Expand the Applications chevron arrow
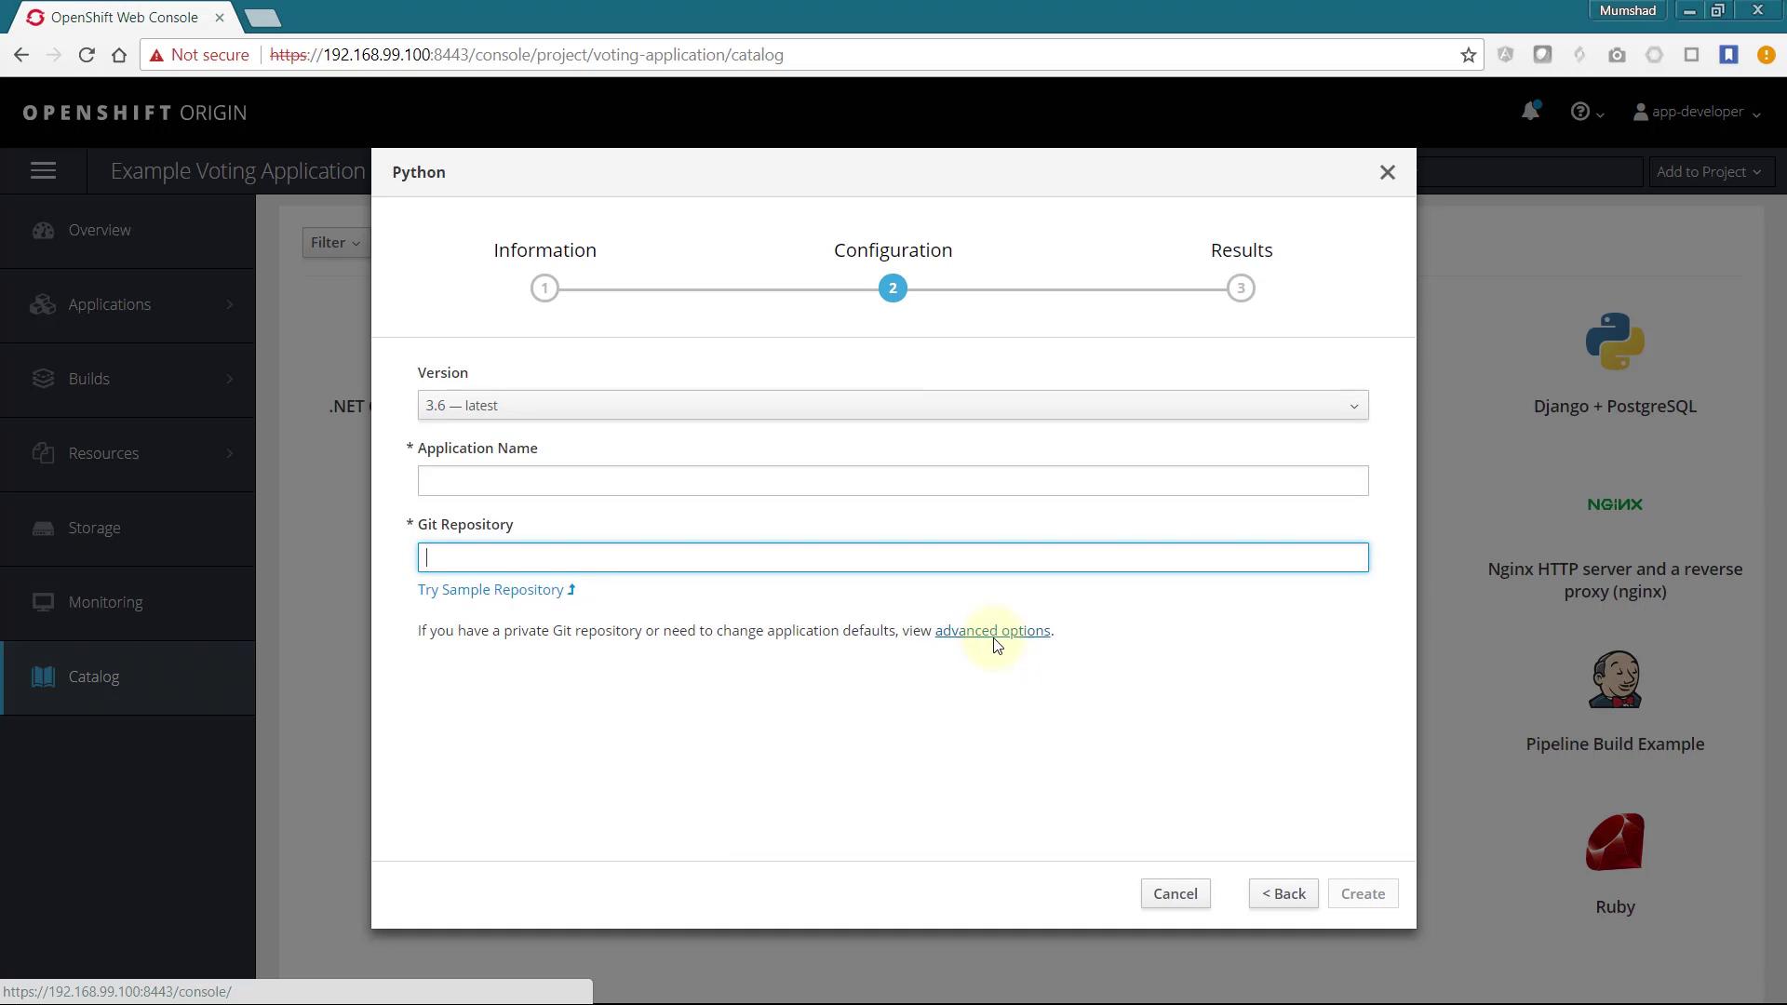 click(229, 305)
